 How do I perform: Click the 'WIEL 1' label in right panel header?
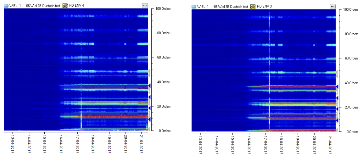click(x=203, y=7)
